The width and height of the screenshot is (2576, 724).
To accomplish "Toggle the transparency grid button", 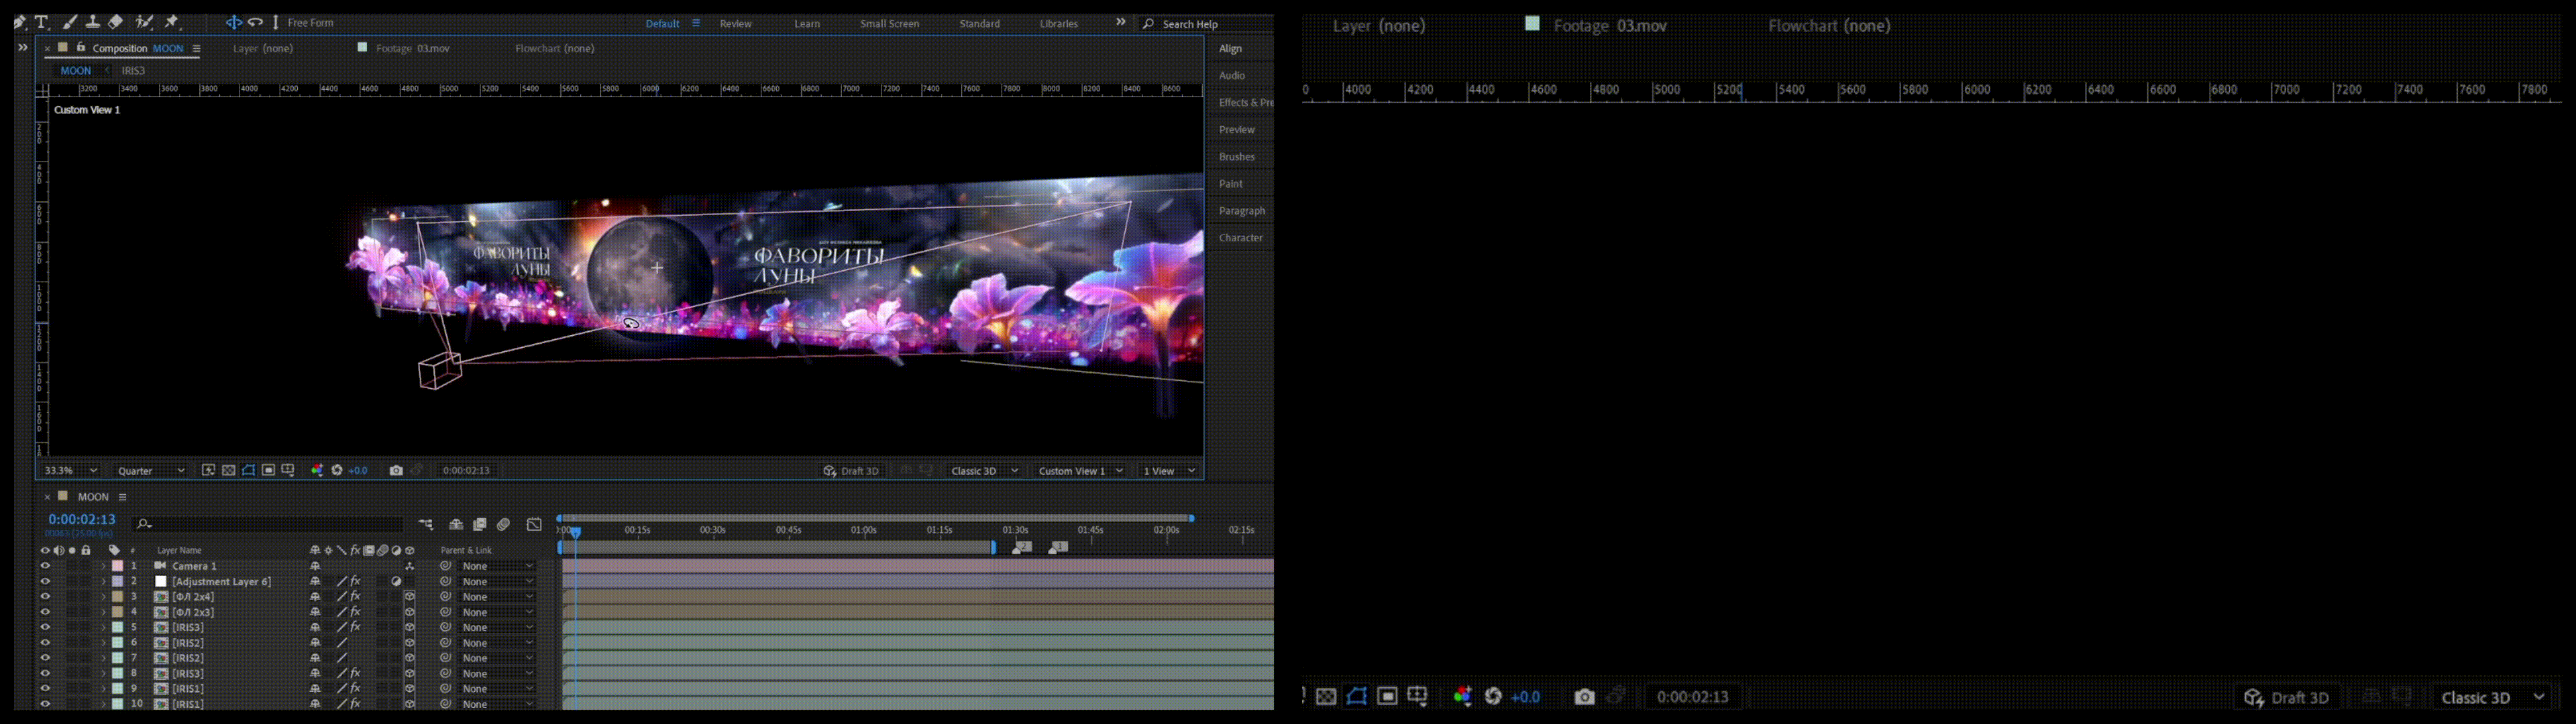I will tap(229, 470).
